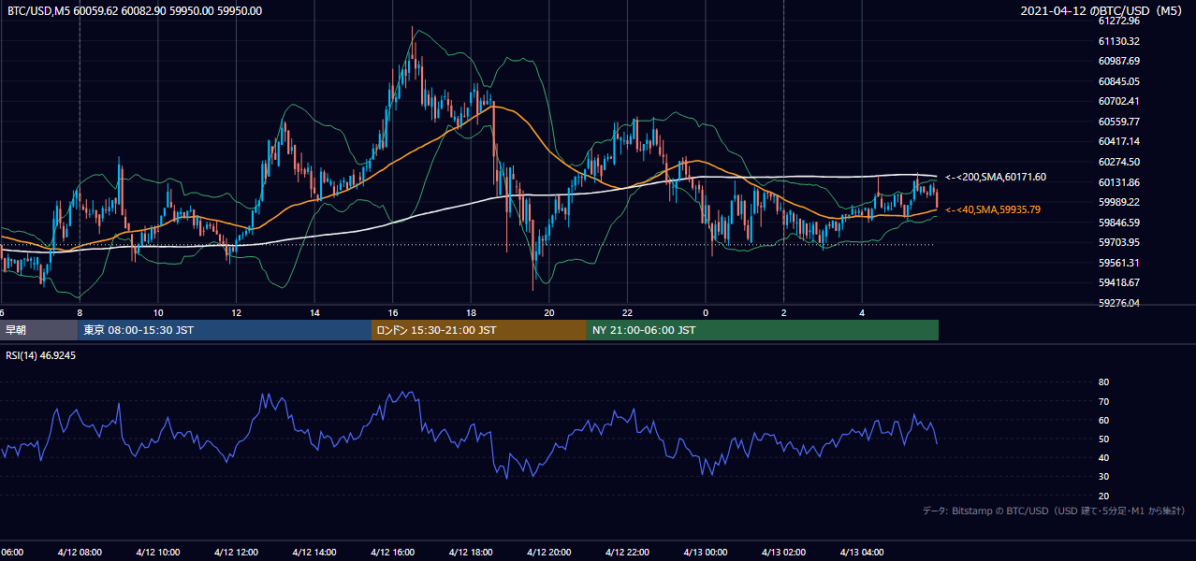Click time label 4/12 18:00

(471, 553)
